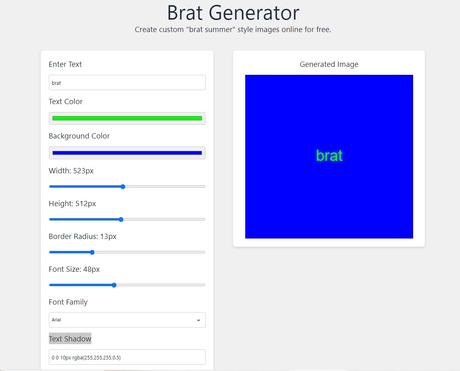Click the Font Size slider handle
Viewport: 460px width, 371px height.
click(114, 285)
